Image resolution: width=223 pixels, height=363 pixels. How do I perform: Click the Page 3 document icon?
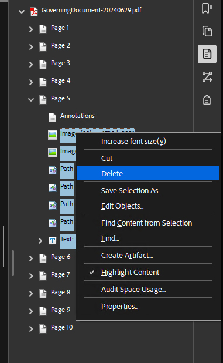(43, 65)
